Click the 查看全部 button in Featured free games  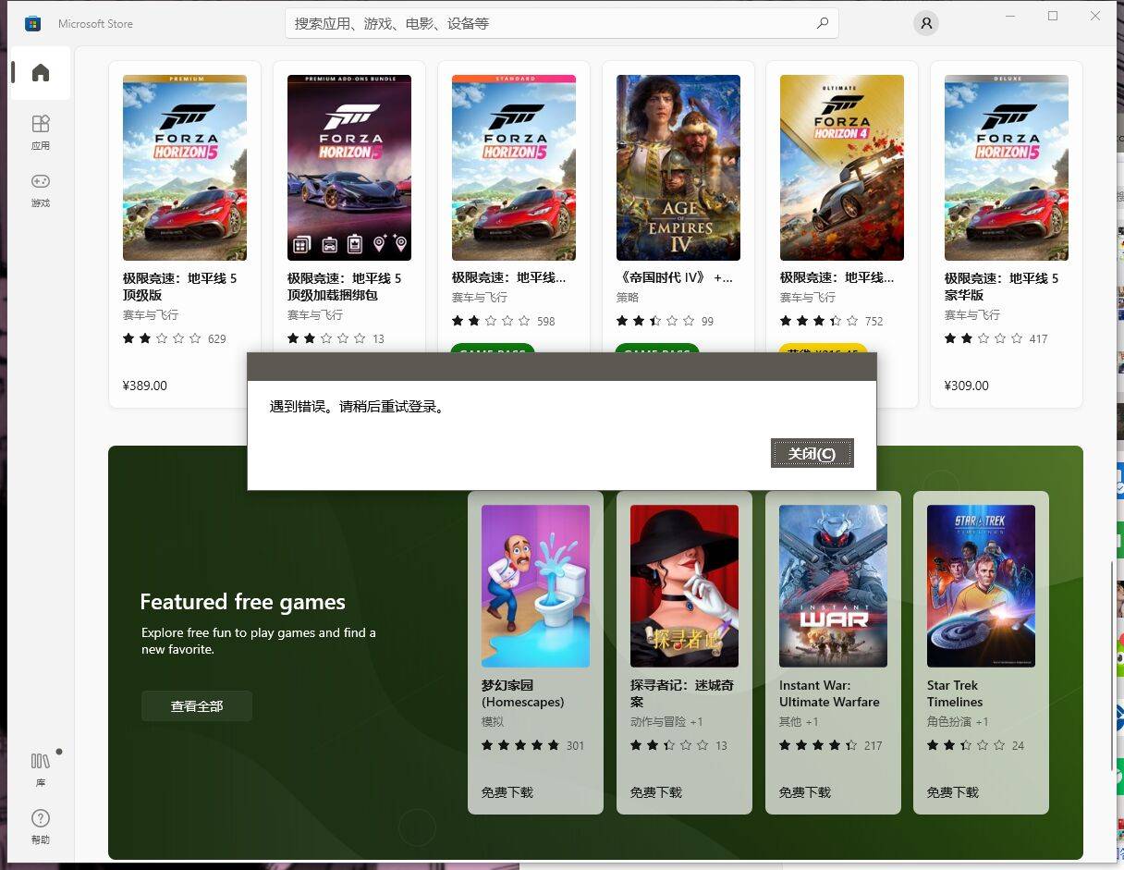pyautogui.click(x=196, y=705)
